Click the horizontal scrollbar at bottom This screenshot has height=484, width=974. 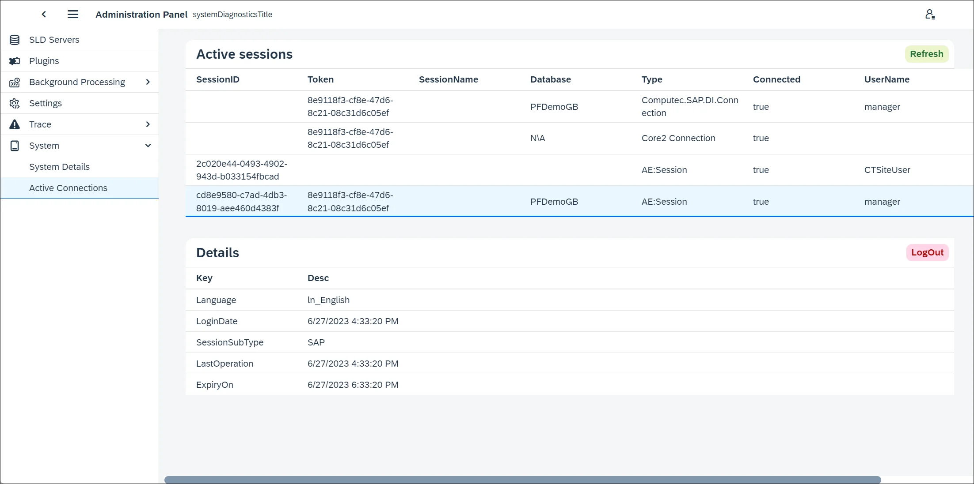522,480
